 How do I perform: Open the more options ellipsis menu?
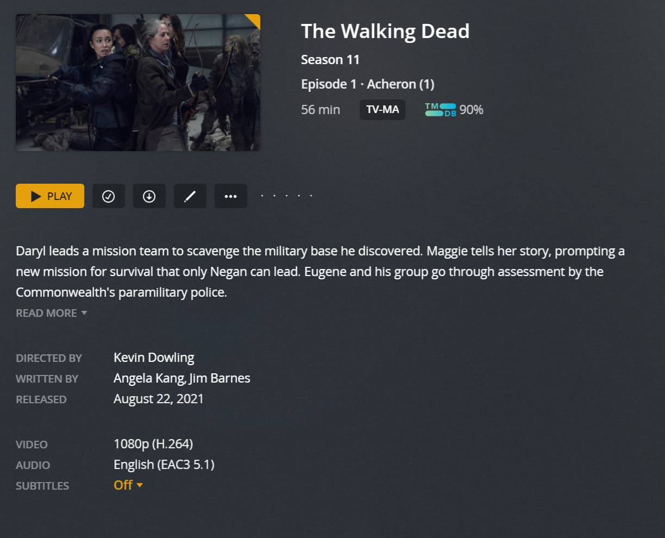(x=231, y=196)
